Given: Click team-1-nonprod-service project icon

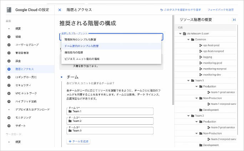Looking at the screenshot, I should click(209, 104).
